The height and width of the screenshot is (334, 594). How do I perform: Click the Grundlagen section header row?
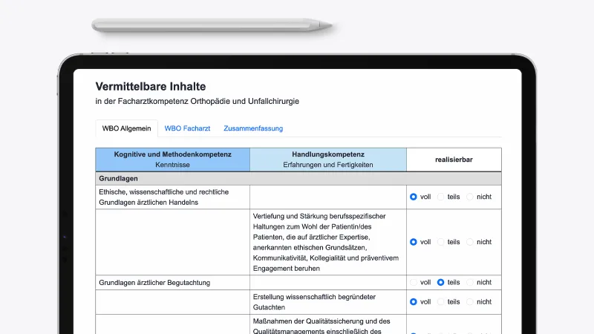coord(298,179)
